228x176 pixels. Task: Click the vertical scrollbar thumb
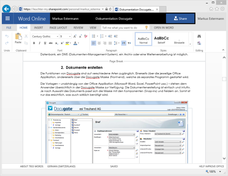(224, 79)
